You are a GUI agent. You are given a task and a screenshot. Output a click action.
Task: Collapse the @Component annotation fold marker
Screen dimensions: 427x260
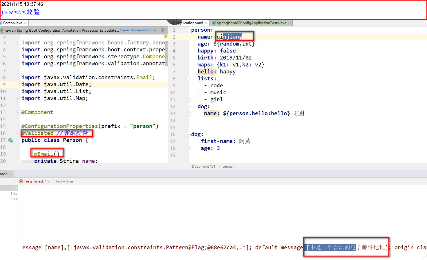coord(19,112)
